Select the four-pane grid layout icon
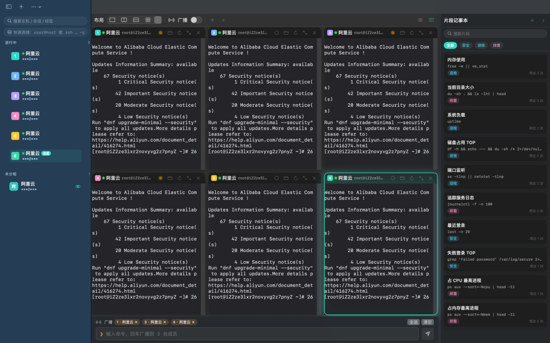The height and width of the screenshot is (343, 550). click(148, 20)
